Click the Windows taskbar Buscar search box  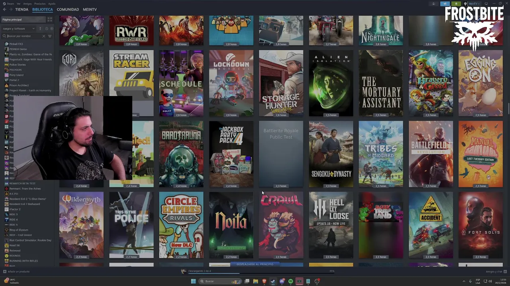(219, 281)
